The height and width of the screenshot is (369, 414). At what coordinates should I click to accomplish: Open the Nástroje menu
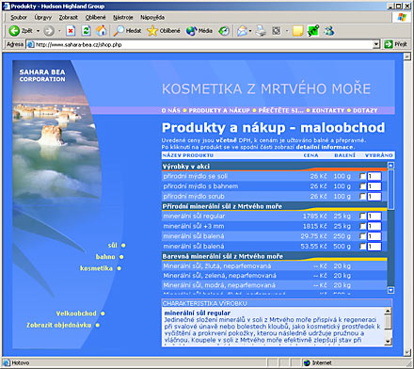click(x=123, y=17)
